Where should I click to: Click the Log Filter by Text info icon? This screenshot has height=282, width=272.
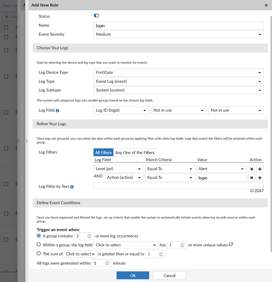pyautogui.click(x=72, y=187)
